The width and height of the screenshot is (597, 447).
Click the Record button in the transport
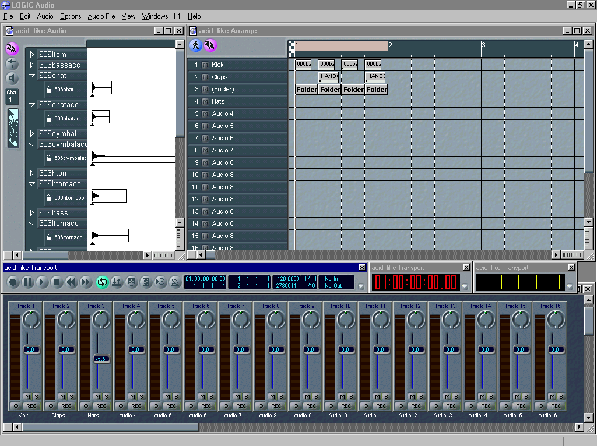[x=13, y=282]
